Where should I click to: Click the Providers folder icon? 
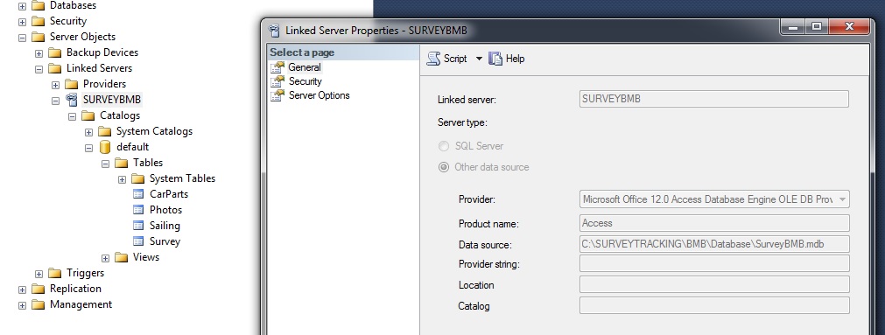71,85
